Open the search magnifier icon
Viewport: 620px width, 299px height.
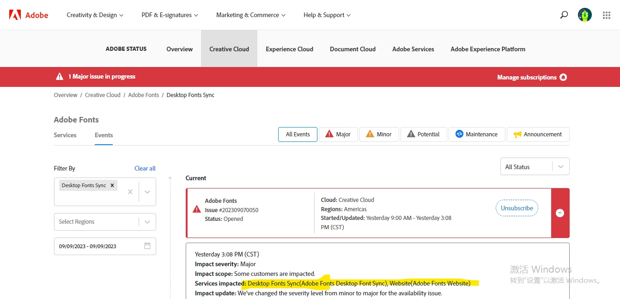[564, 15]
